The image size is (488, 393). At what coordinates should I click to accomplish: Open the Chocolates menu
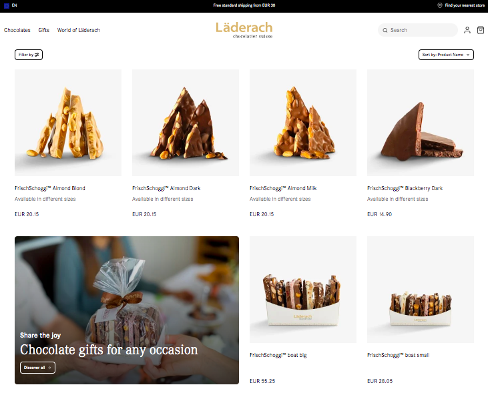(x=17, y=30)
